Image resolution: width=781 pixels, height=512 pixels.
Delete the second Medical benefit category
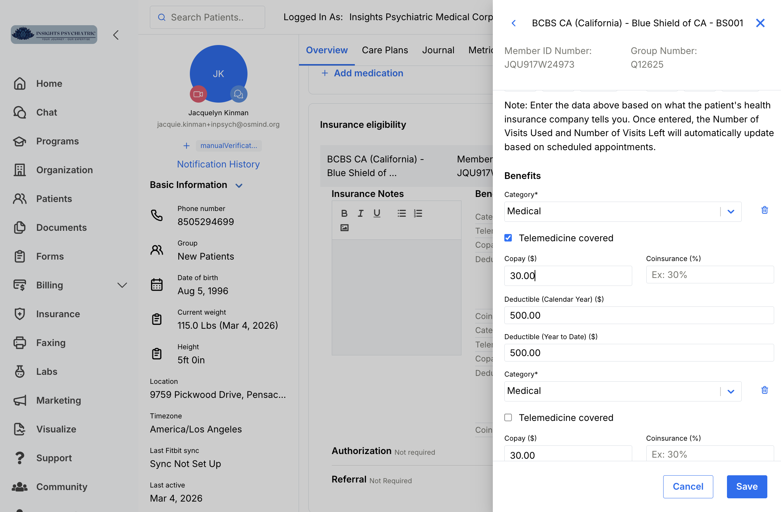[x=764, y=390]
